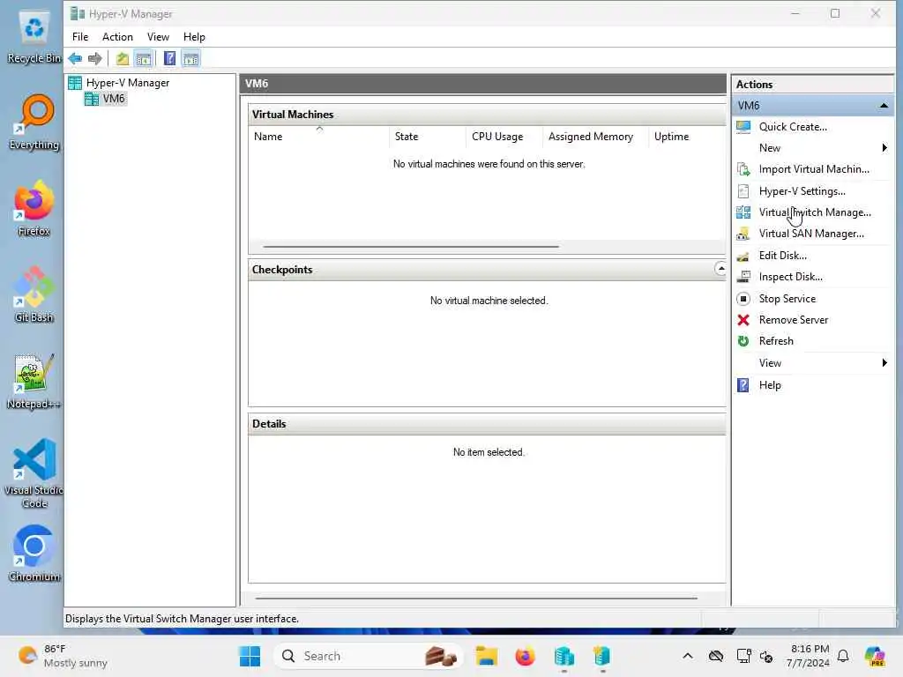Open the View menu in menu bar
Screen dimensions: 903x677
[158, 37]
